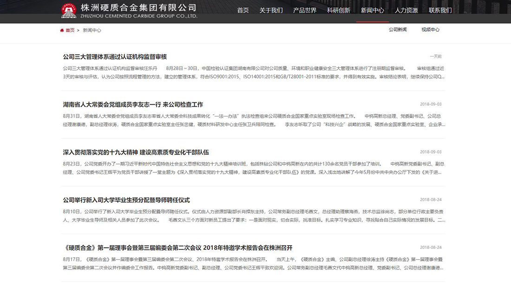Open article 深入贯彻落实党的十九大精神 headline
The image size is (511, 287).
pyautogui.click(x=136, y=152)
